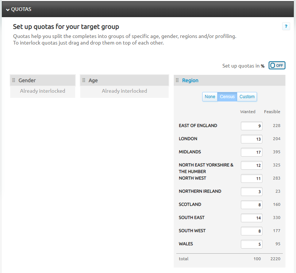Image resolution: width=296 pixels, height=273 pixels.
Task: Click the Age panel drag handle icon
Action: click(x=84, y=80)
